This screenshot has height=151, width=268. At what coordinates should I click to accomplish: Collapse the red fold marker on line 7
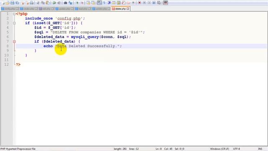pos(14,42)
